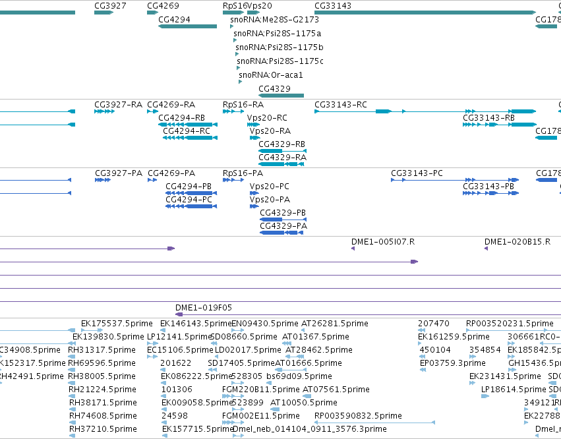Select transcript CG3927-RA
The image size is (561, 439).
[x=119, y=105]
